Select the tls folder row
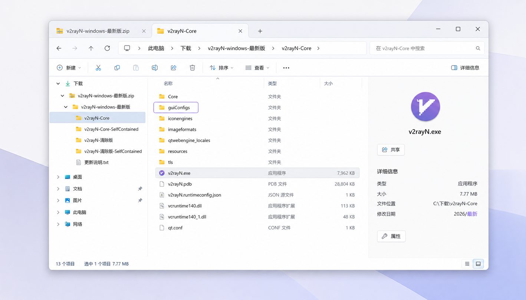The height and width of the screenshot is (300, 526). (257, 162)
